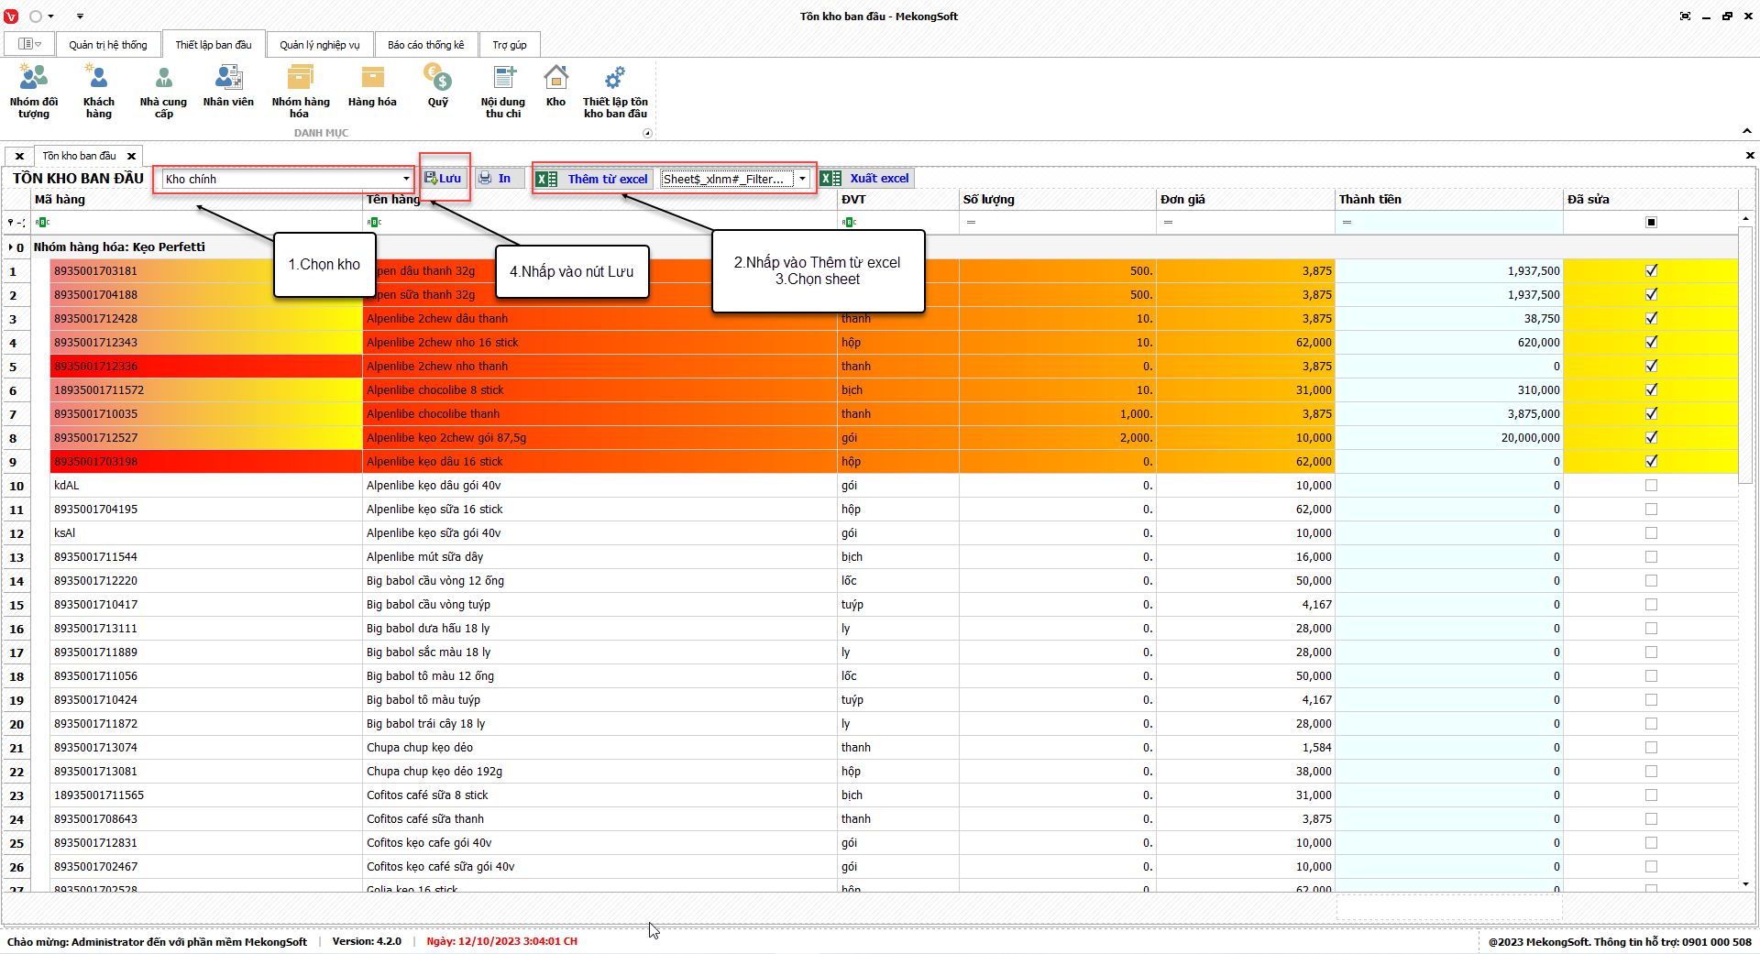
Task: Switch to Quản lý nghiệp vụ tab
Action: [x=319, y=45]
